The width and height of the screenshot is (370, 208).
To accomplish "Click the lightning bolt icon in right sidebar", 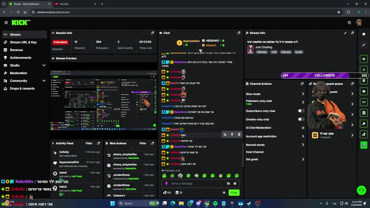I will click(364, 70).
